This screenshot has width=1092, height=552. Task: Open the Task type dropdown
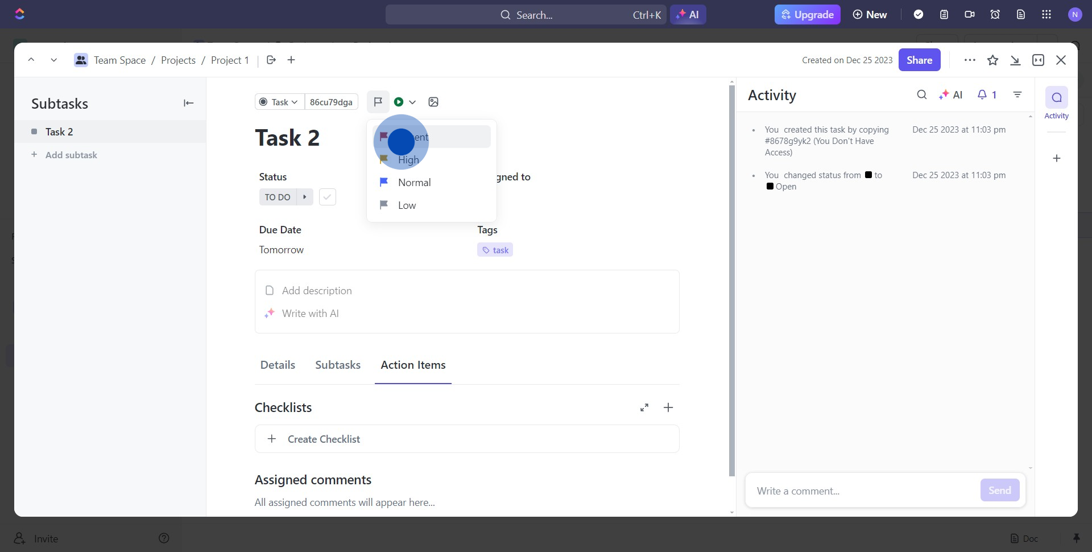[x=279, y=102]
